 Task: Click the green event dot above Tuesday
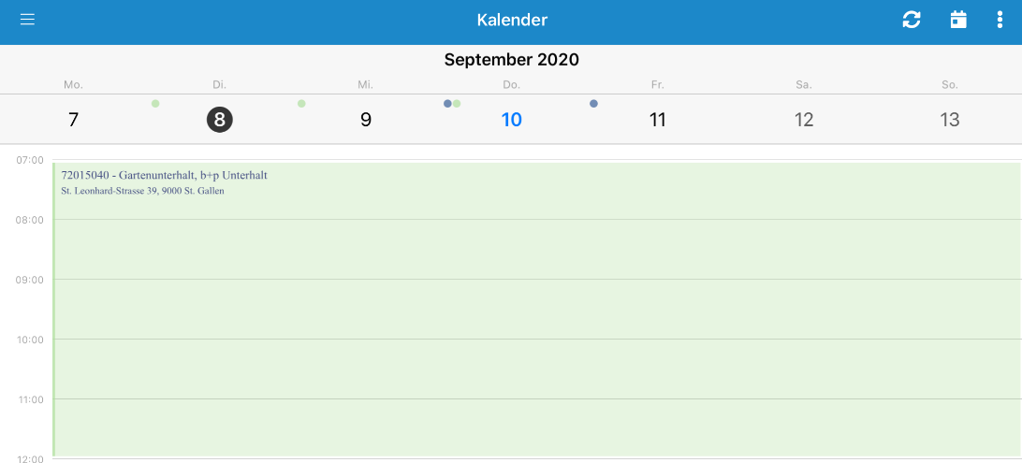click(x=155, y=104)
